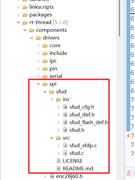Click the inc folder icon
The width and height of the screenshot is (135, 180).
click(58, 99)
